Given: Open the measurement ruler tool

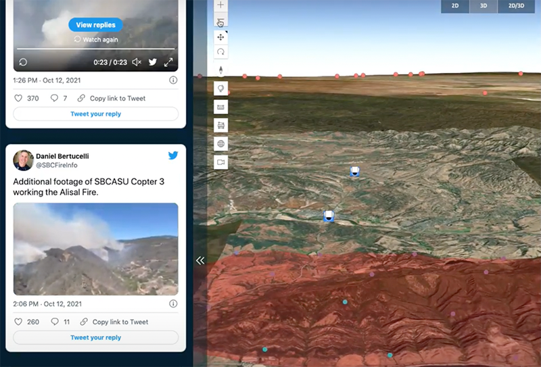Looking at the screenshot, I should pyautogui.click(x=221, y=107).
